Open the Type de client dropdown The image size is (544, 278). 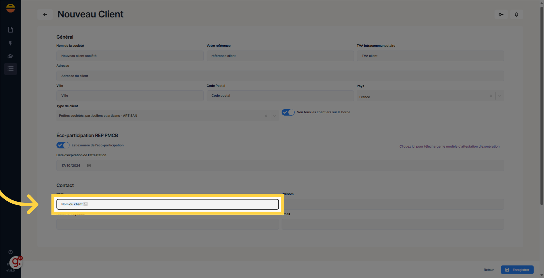click(274, 116)
